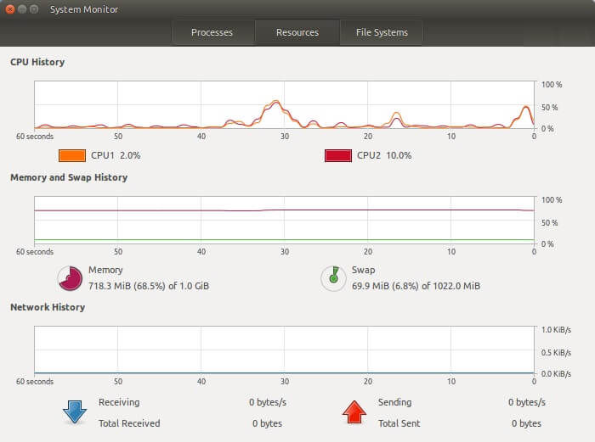The image size is (595, 442).
Task: Select the Resources tab
Action: (297, 32)
